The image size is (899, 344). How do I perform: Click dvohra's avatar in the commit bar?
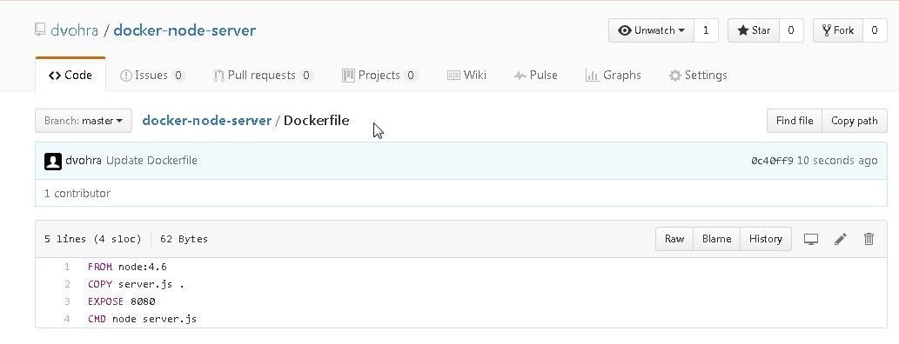53,162
